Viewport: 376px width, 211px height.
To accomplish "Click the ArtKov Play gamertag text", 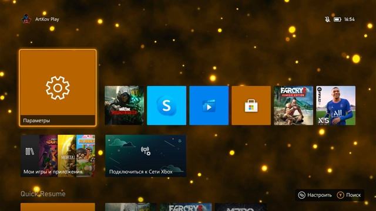I will pos(47,19).
